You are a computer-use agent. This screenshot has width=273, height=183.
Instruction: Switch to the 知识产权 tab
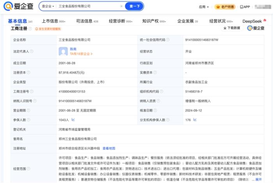pos(154,21)
